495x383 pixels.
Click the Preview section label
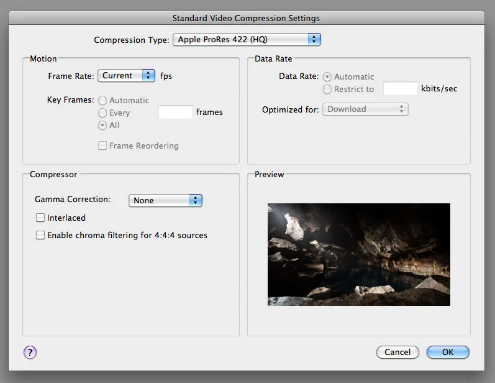270,175
